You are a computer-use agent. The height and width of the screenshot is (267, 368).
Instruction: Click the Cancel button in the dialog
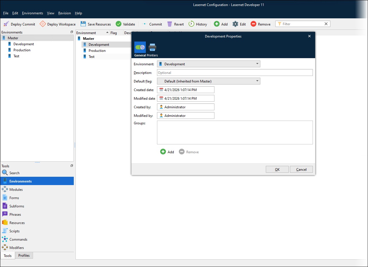[301, 169]
